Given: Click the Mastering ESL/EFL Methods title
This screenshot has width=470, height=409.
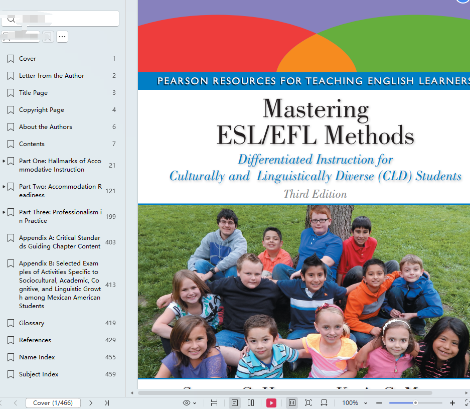Looking at the screenshot, I should coord(316,122).
